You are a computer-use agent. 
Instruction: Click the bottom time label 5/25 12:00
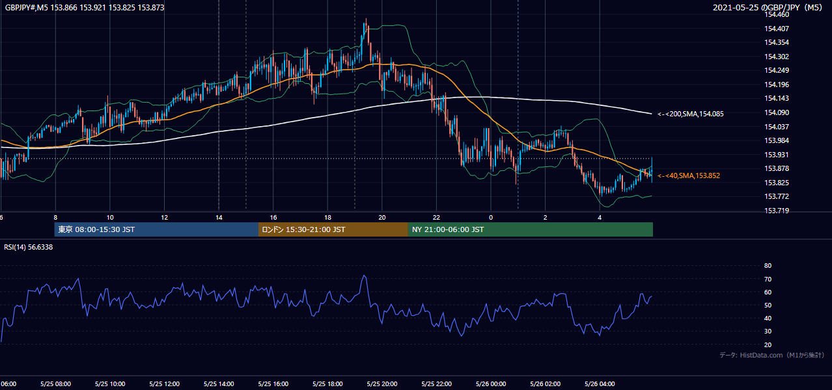[x=164, y=384]
